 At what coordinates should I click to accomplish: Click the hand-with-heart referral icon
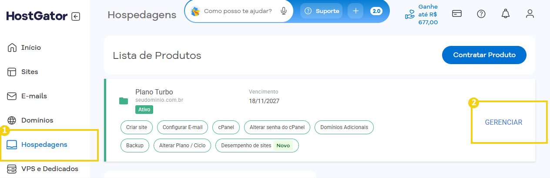[x=410, y=15]
